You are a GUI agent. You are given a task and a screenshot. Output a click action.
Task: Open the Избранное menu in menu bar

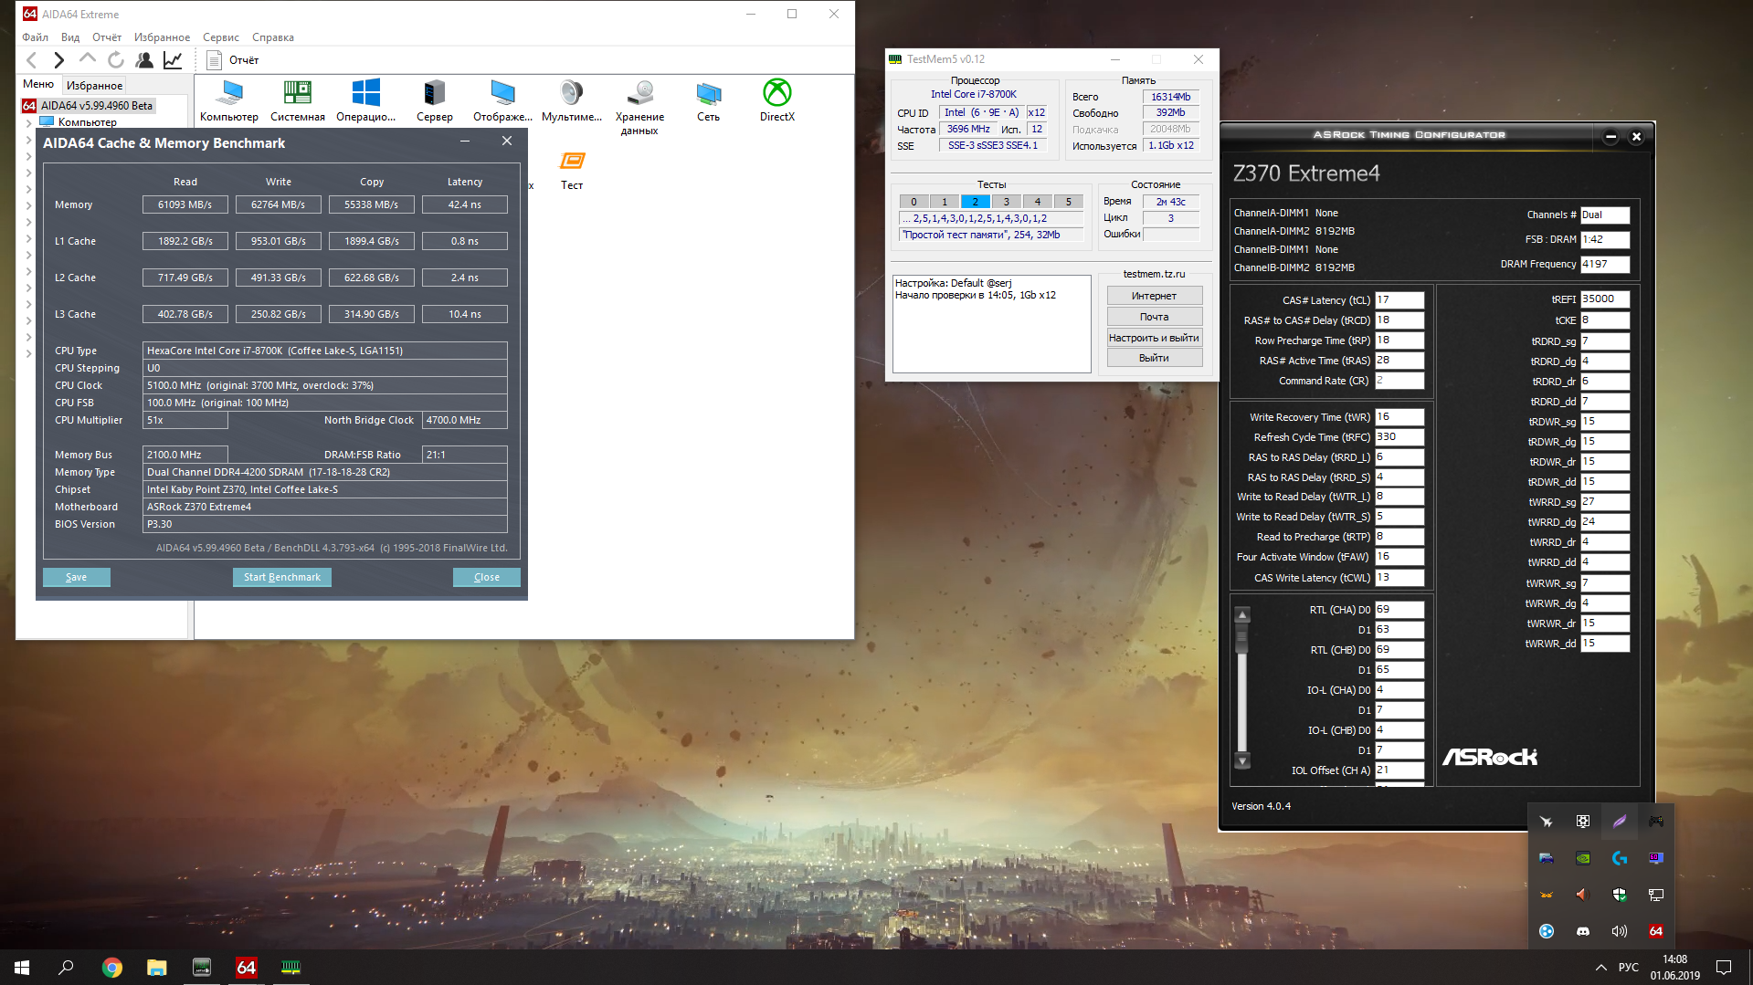(162, 37)
